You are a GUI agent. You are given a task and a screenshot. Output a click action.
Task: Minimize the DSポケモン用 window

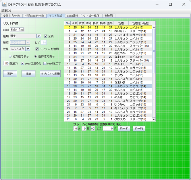coord(157,4)
